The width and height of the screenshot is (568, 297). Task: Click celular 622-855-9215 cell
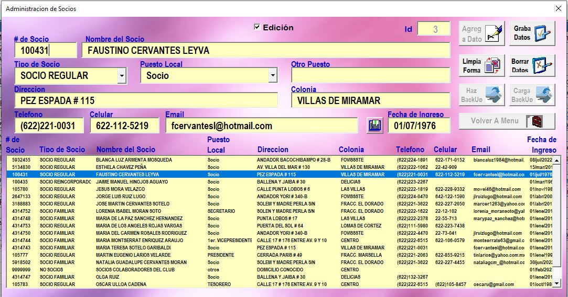450,255
